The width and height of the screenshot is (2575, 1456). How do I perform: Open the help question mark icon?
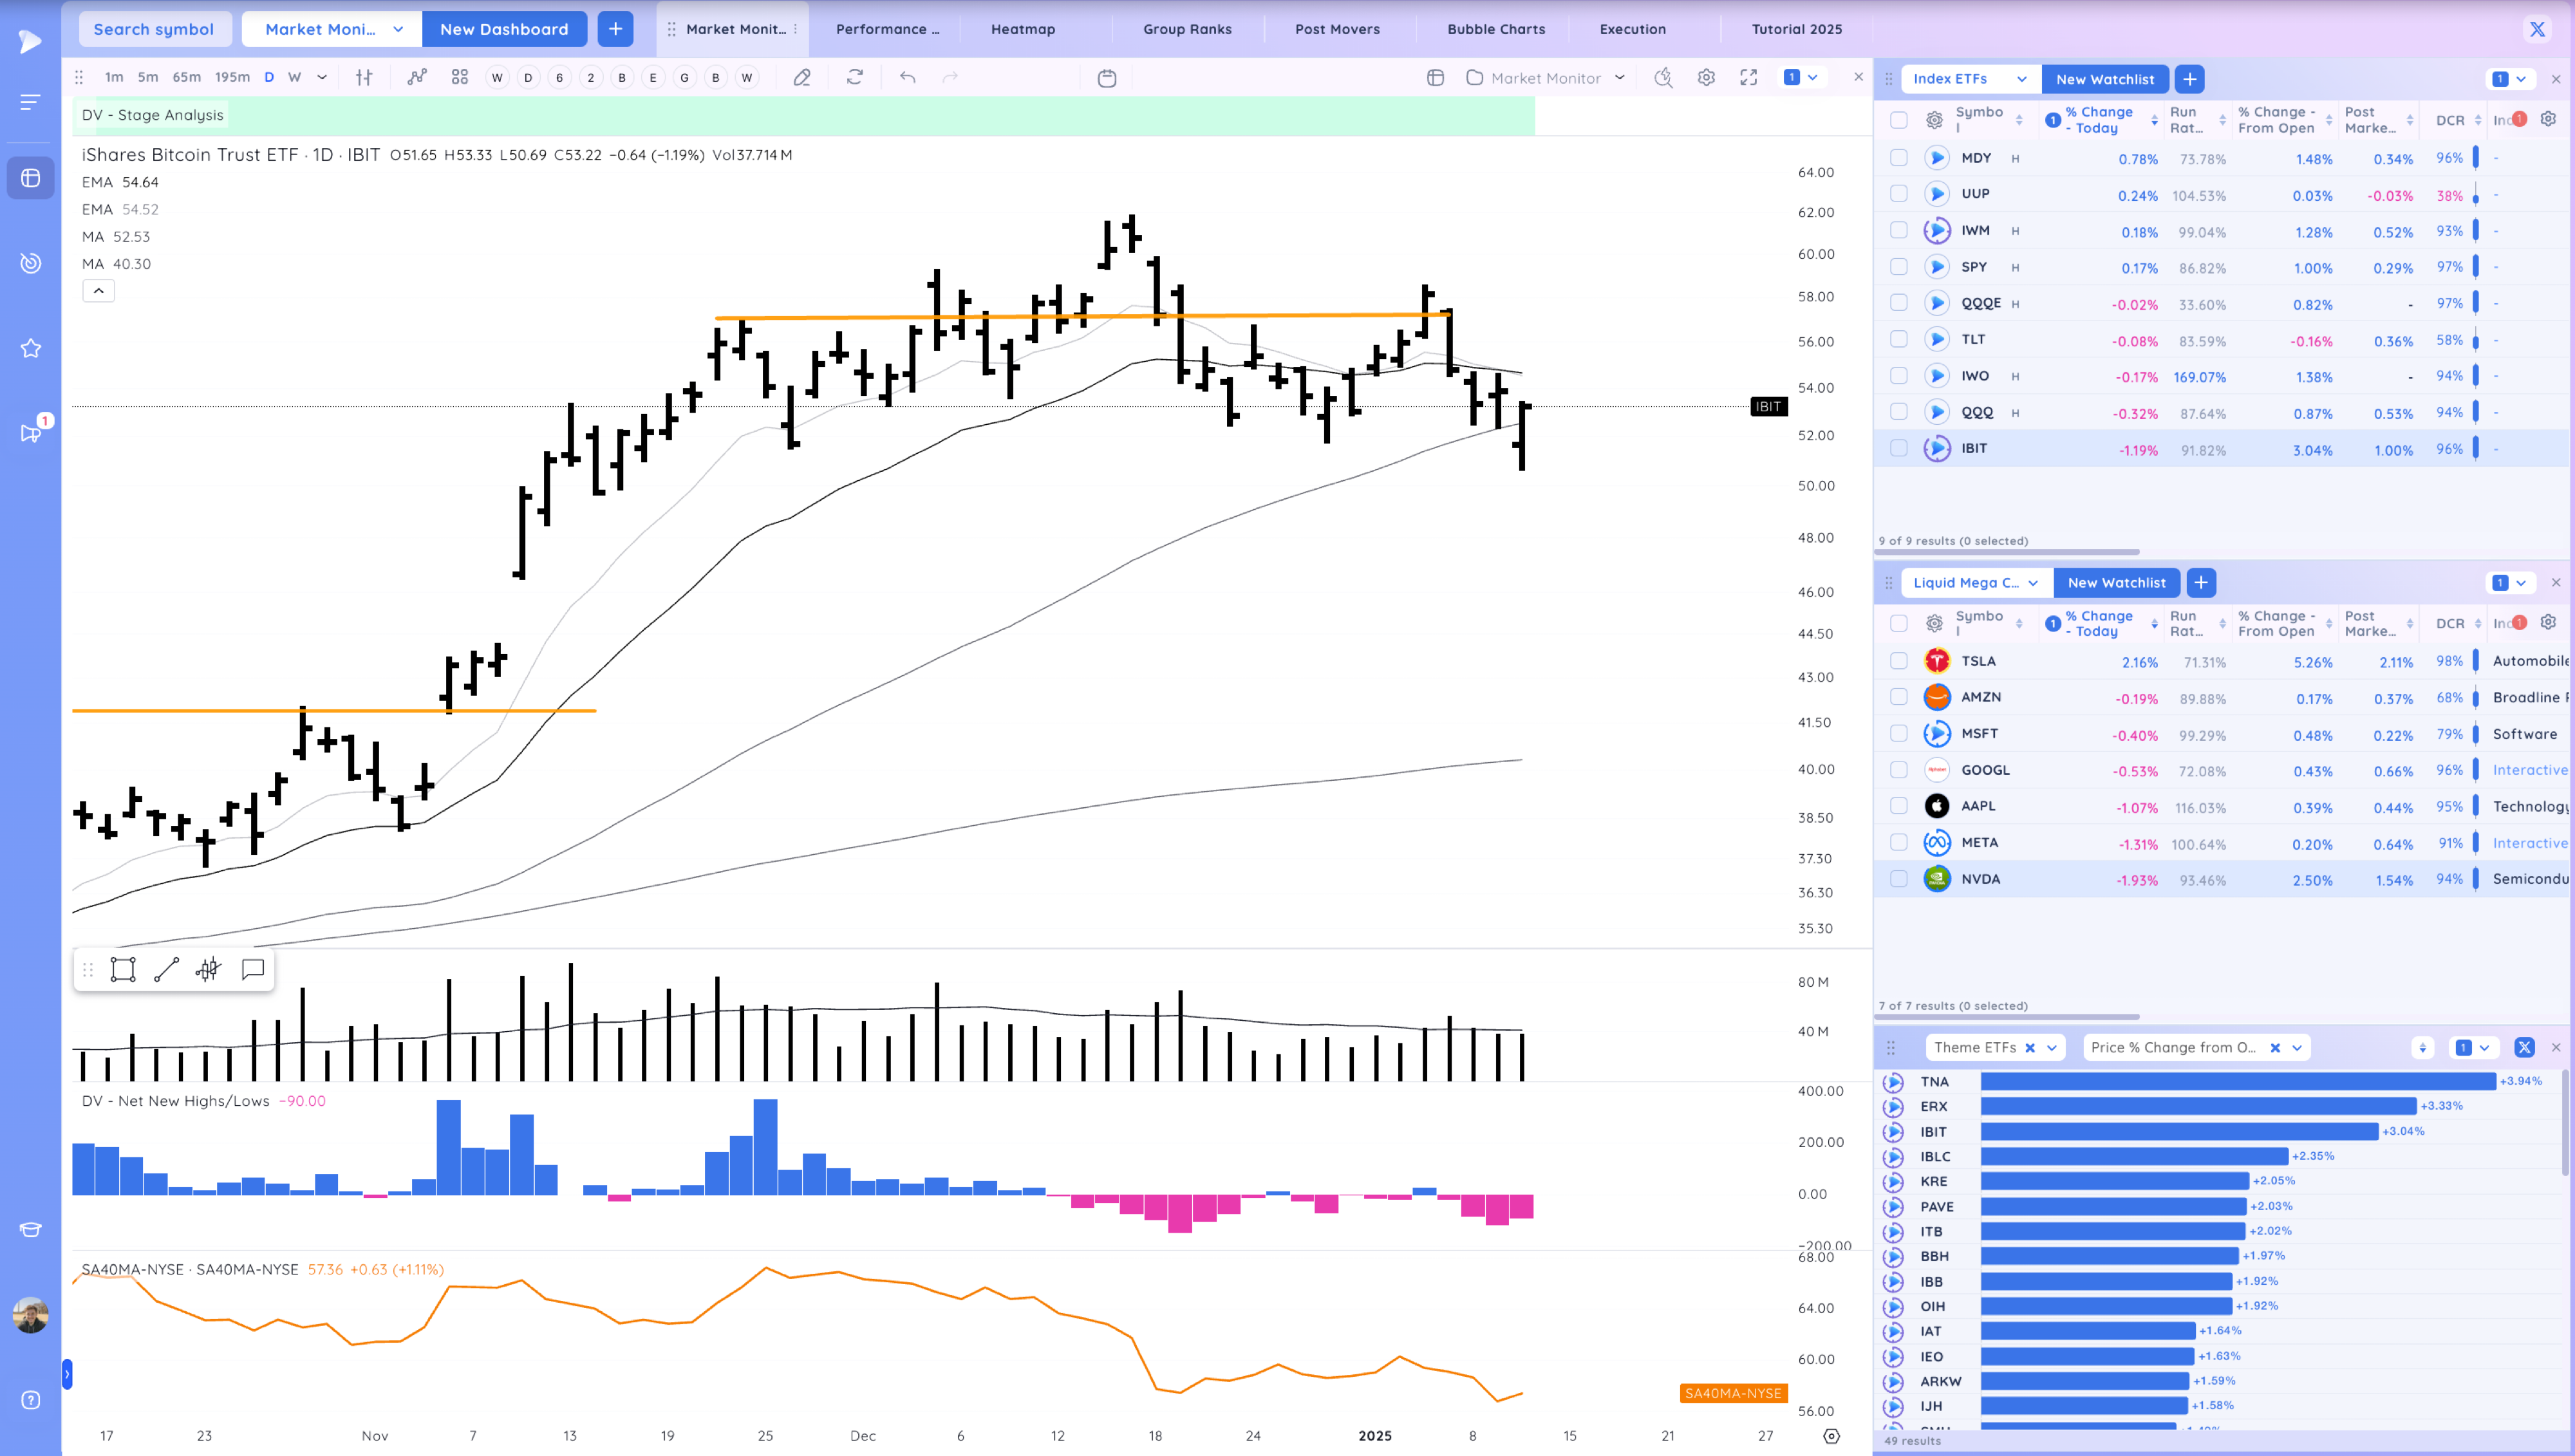30,1400
